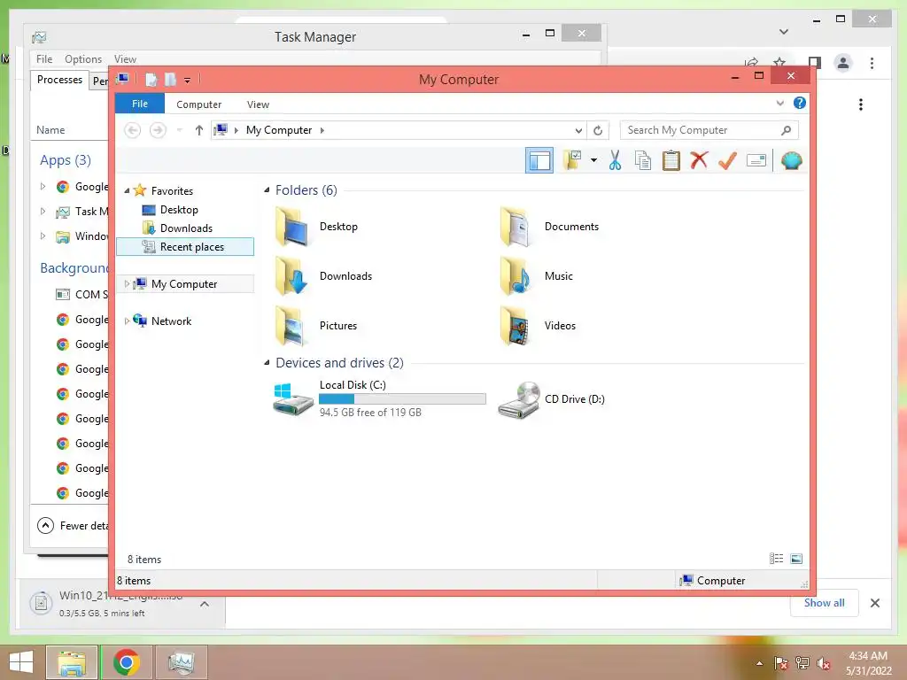The image size is (907, 680).
Task: Expand My Computer in navigation pane
Action: tap(127, 284)
